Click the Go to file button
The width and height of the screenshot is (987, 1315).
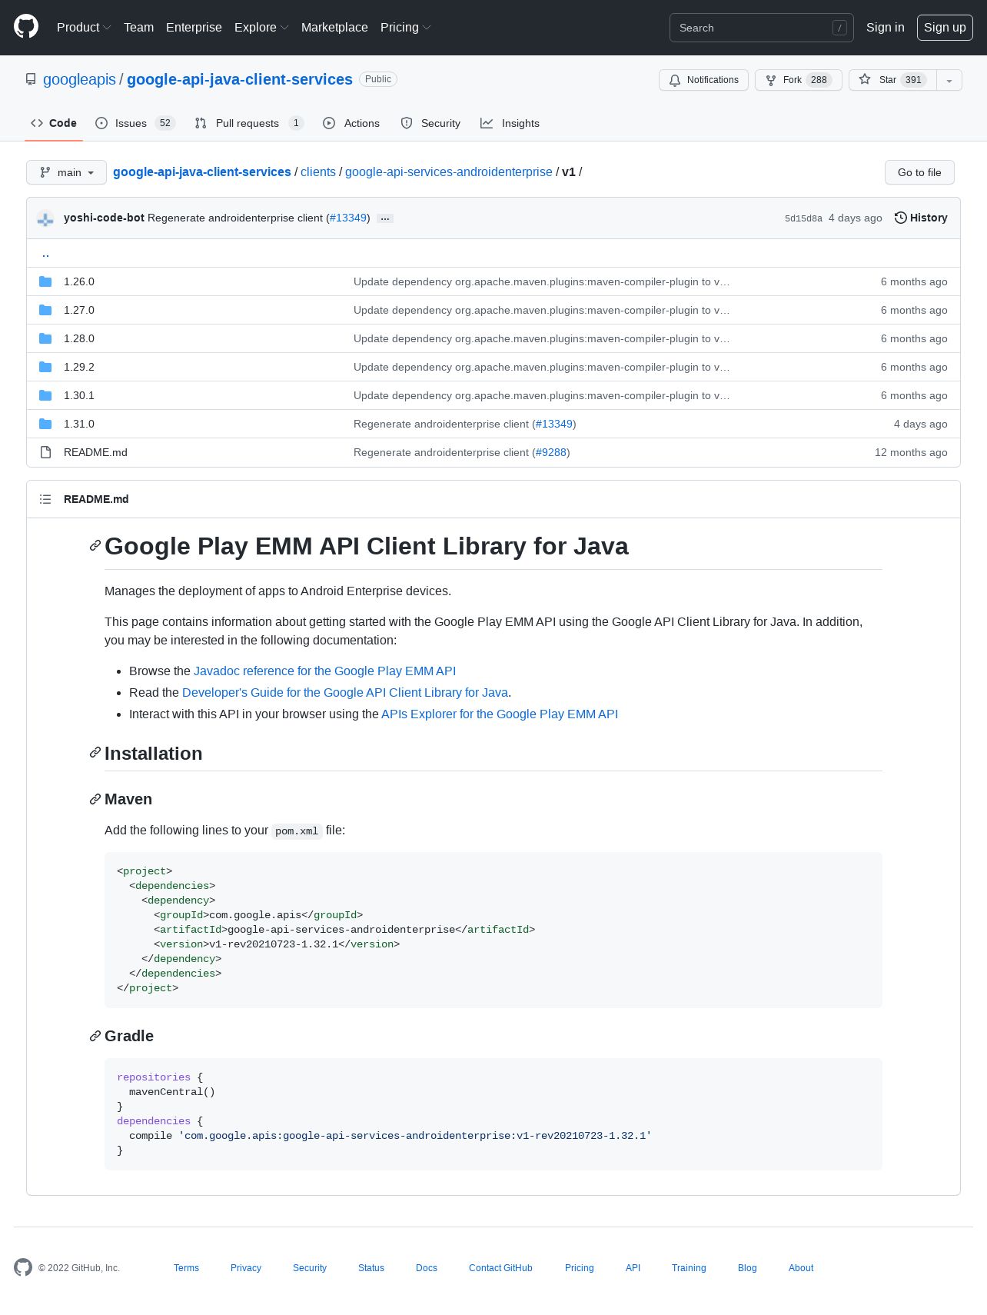click(919, 172)
